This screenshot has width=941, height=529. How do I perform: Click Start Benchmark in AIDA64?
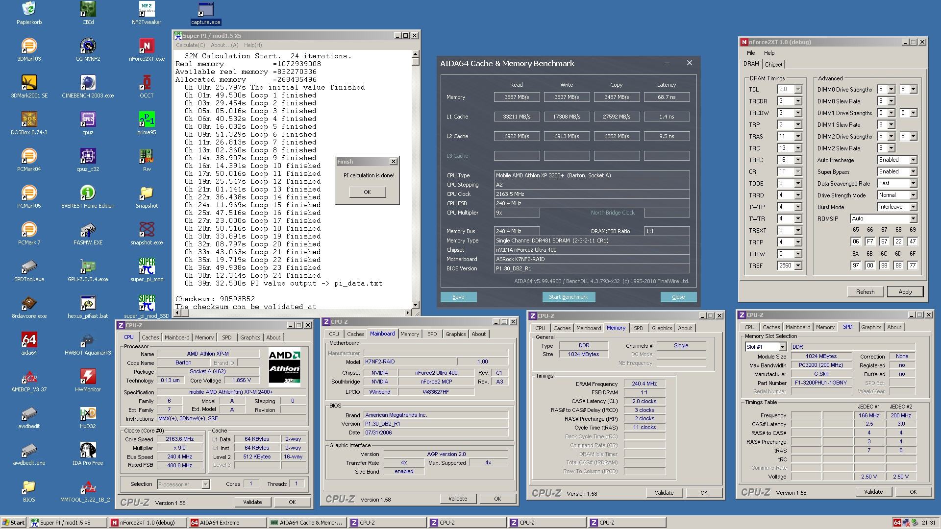[x=569, y=297]
